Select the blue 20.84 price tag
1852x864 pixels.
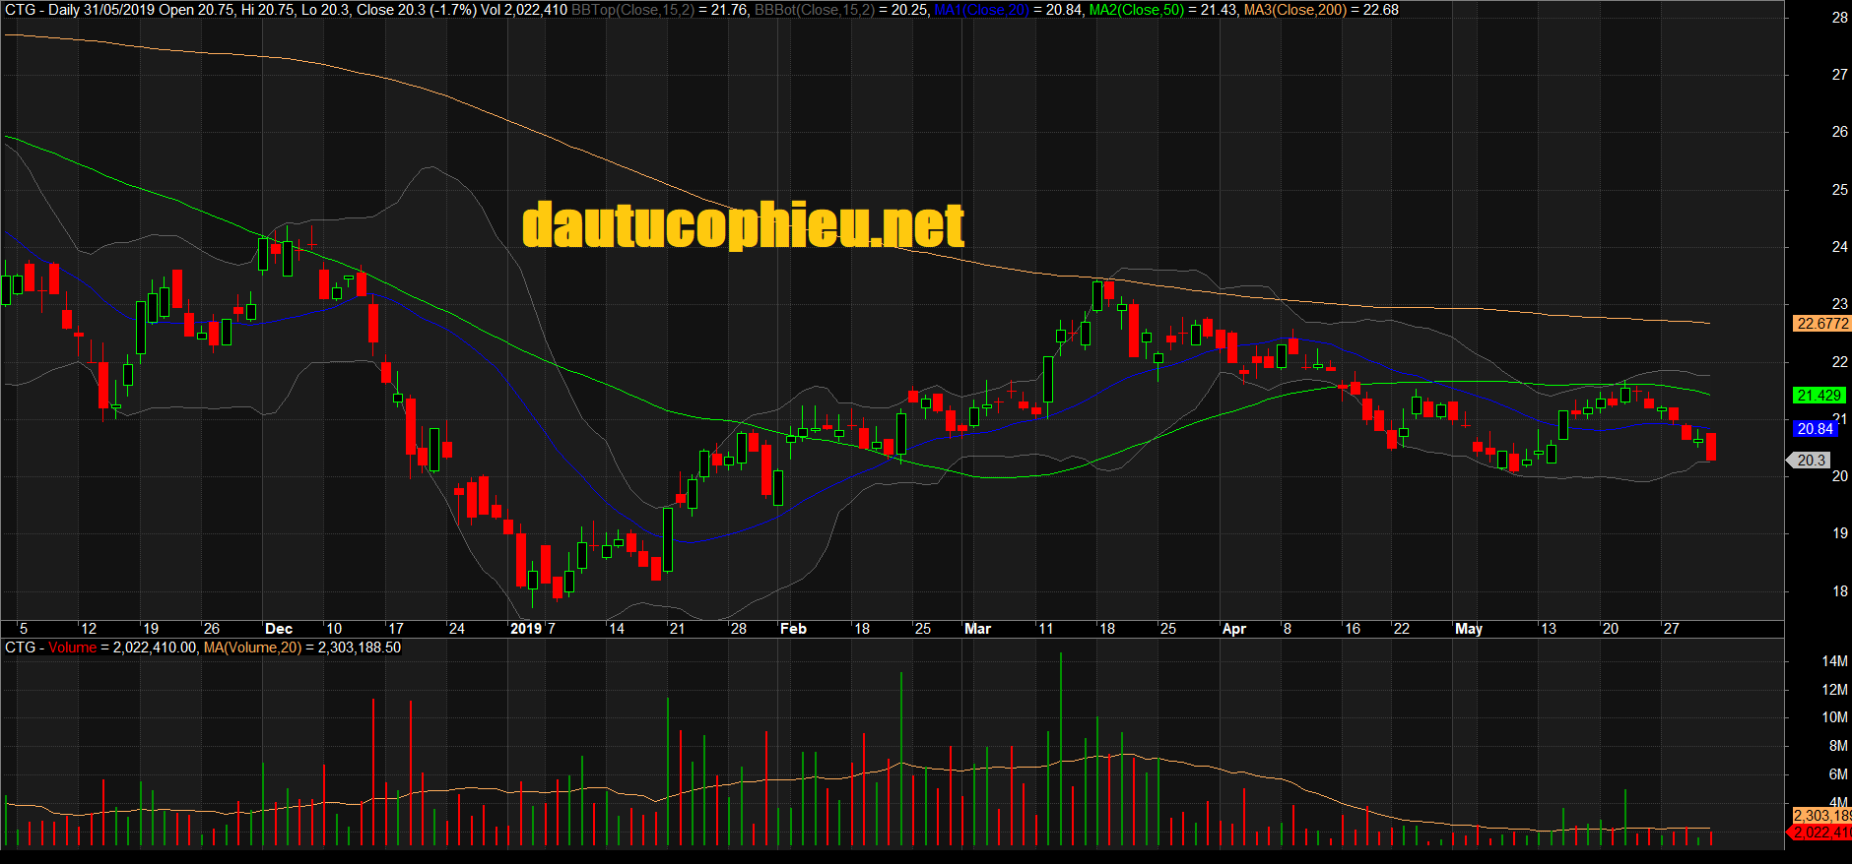tap(1815, 429)
